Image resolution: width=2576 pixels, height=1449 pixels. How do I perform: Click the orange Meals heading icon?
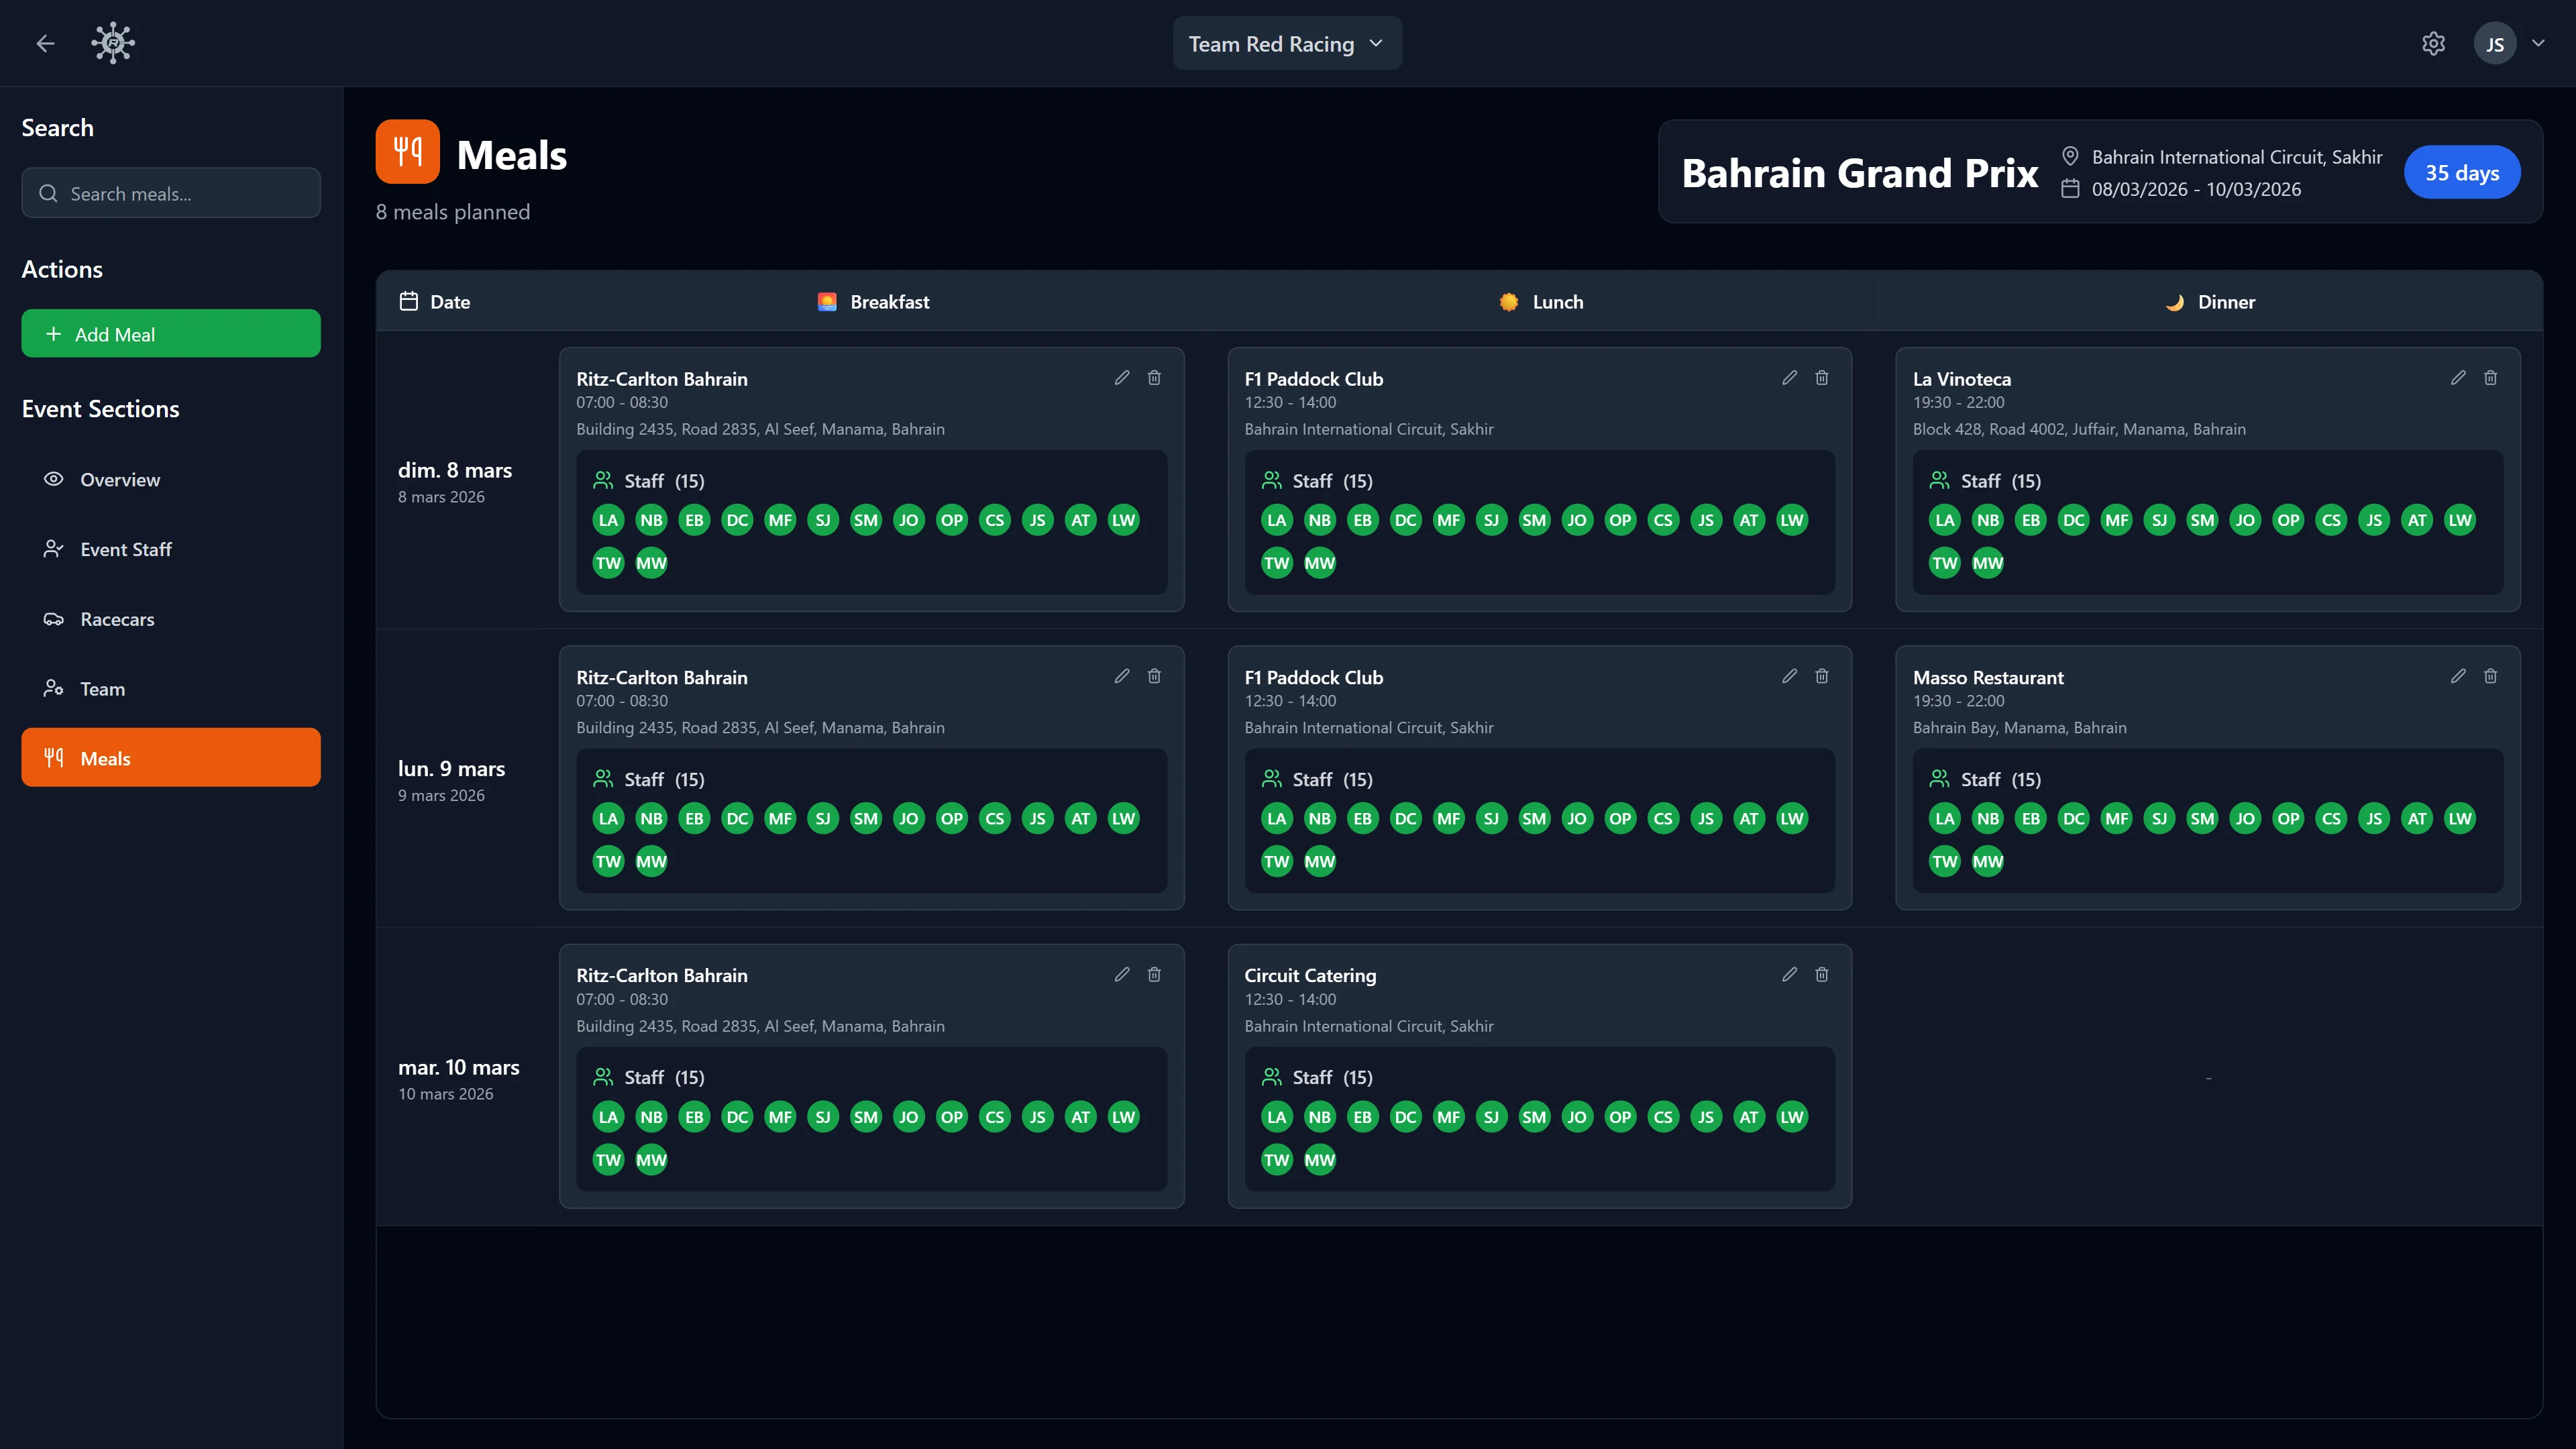click(x=407, y=152)
